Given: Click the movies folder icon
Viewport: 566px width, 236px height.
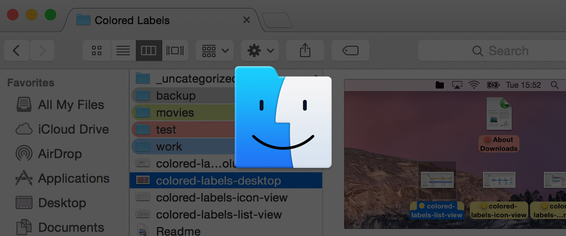Looking at the screenshot, I should point(142,112).
